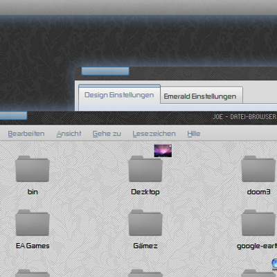The image size is (277, 277).
Task: Select the partially visible folder below EA Games
Action: pos(33,274)
